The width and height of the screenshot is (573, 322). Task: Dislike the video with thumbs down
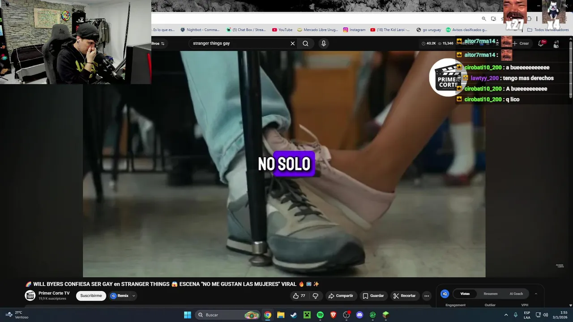[x=316, y=296]
